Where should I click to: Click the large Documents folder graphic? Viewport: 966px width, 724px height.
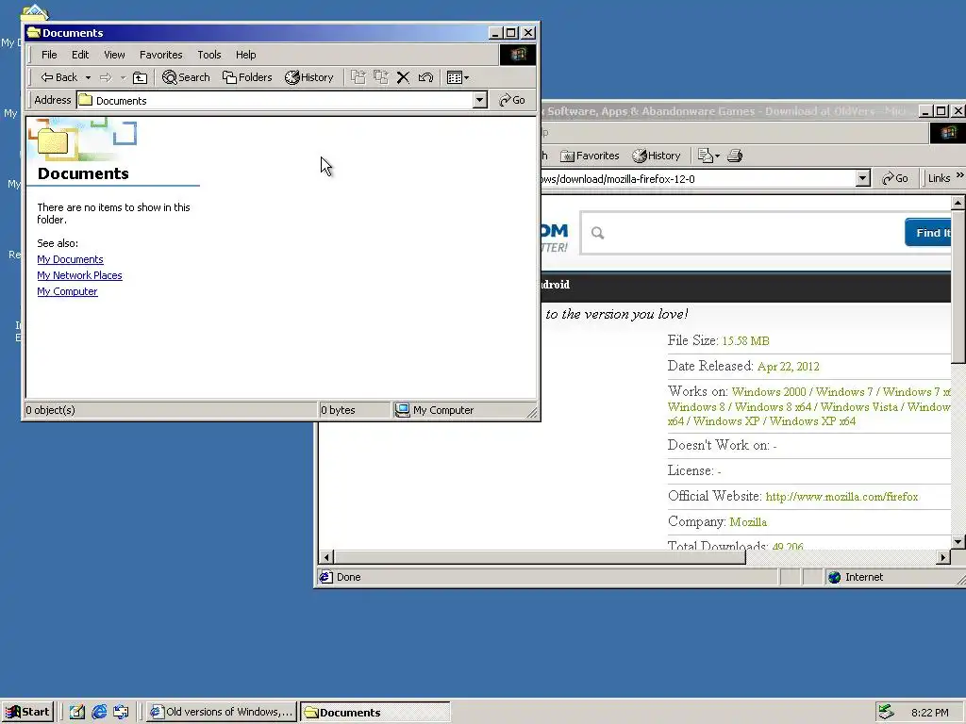click(54, 141)
